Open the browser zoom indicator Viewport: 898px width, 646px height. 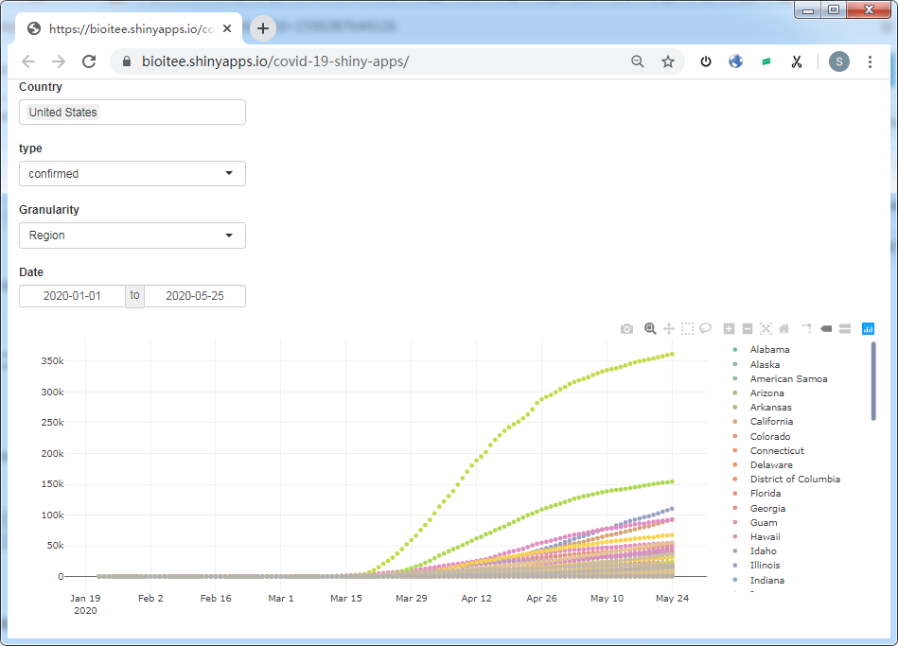coord(638,61)
